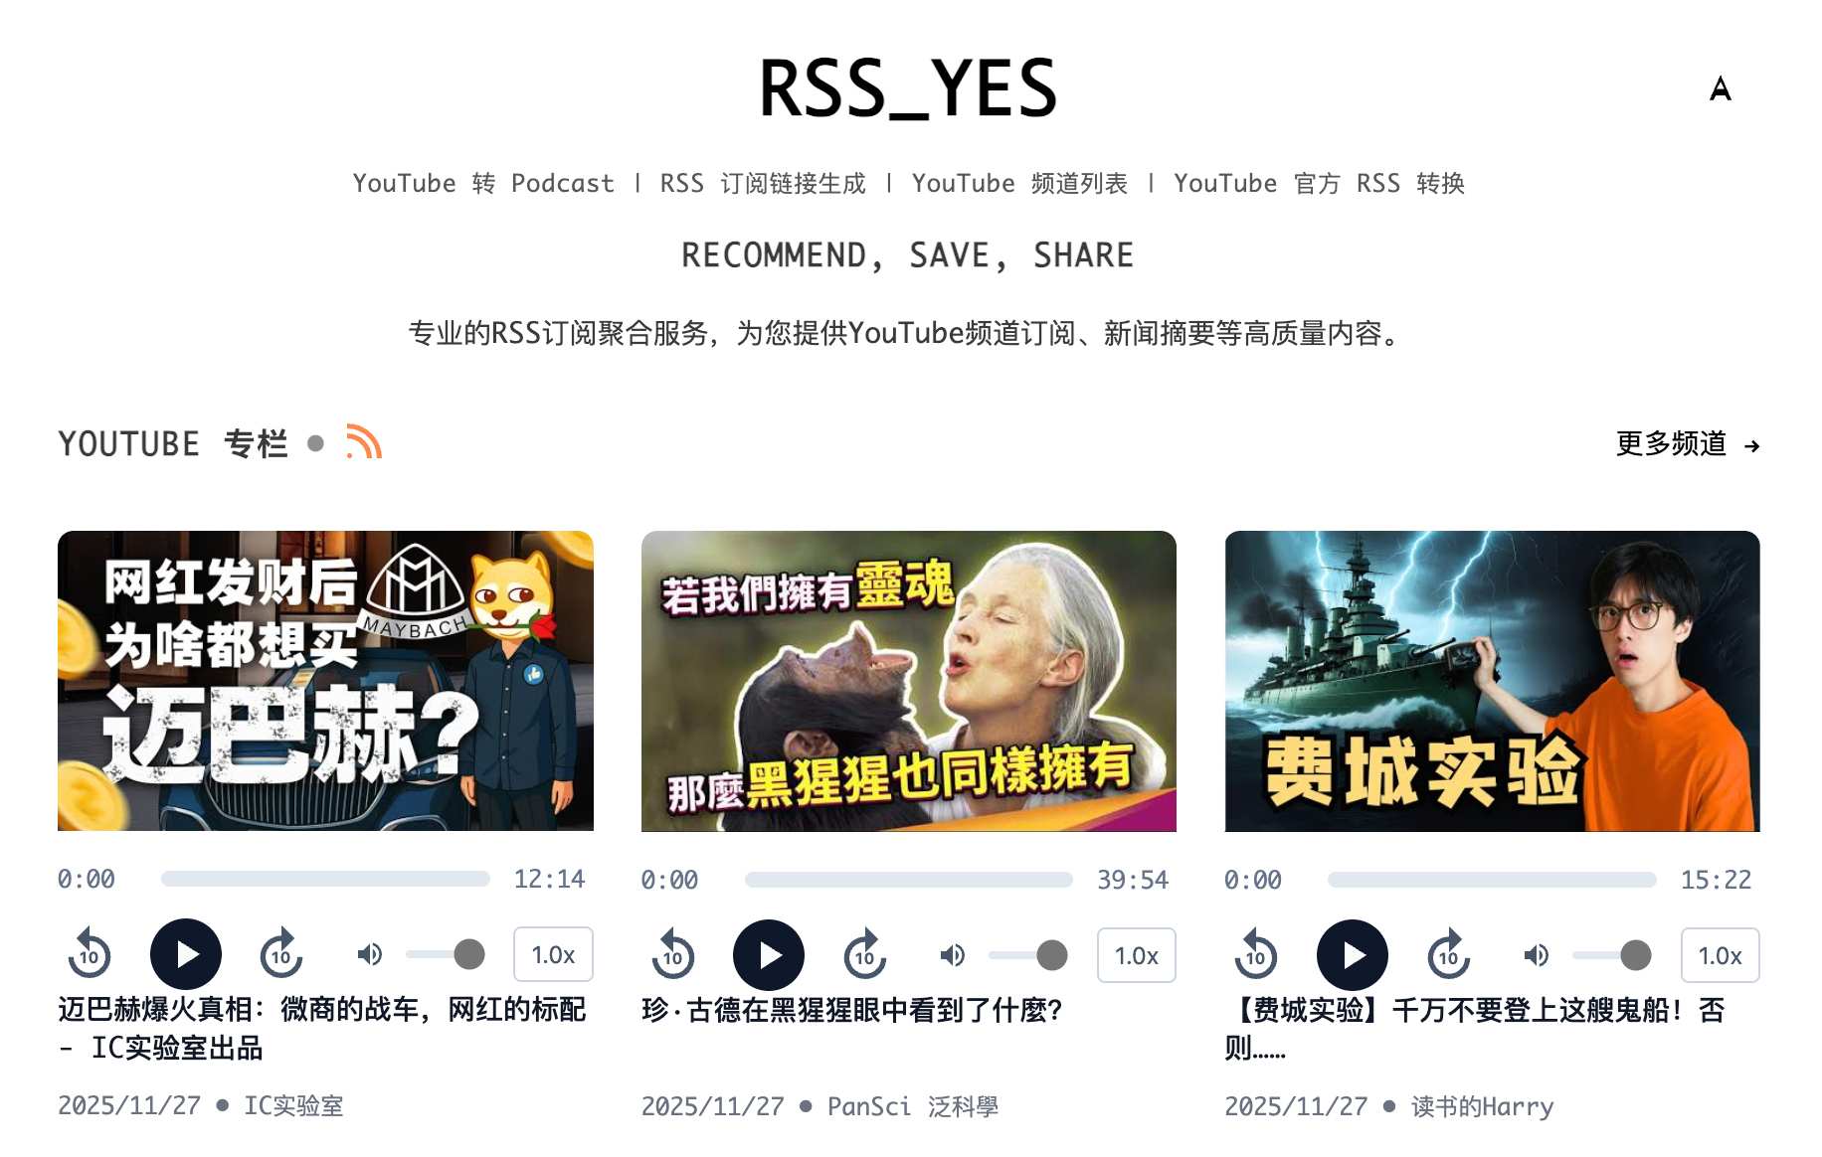Open the 费城实验 battleship thumbnail
This screenshot has width=1822, height=1157.
tap(1492, 681)
